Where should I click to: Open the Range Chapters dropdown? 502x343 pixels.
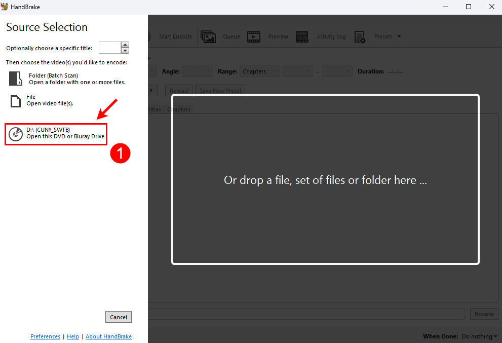tap(260, 71)
